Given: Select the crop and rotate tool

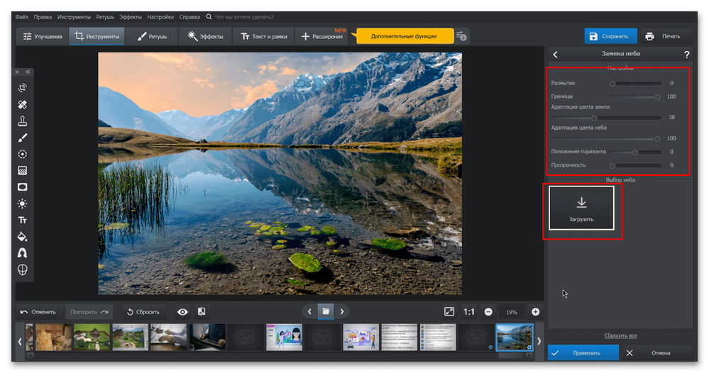Looking at the screenshot, I should 22,88.
